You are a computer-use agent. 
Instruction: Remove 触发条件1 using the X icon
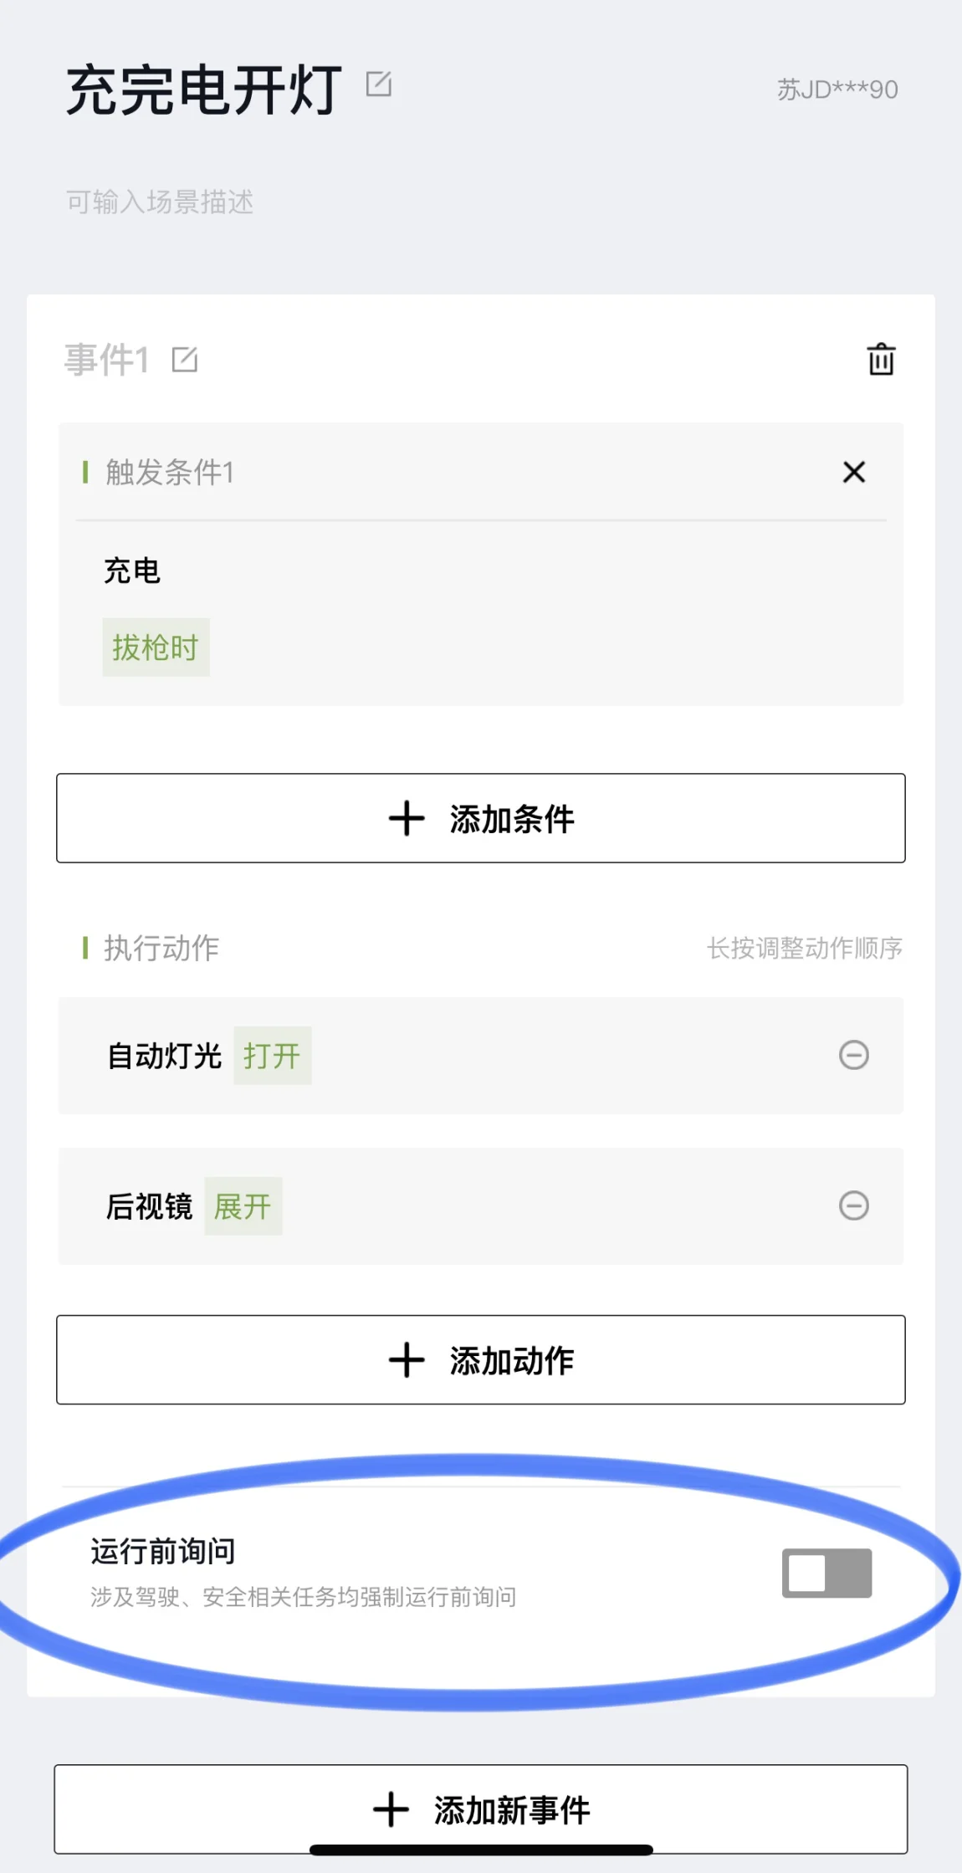(854, 473)
